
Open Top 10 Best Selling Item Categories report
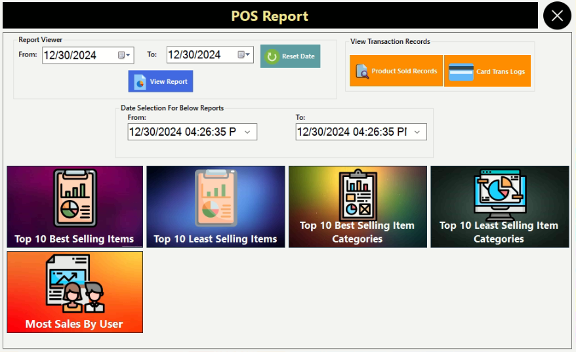(x=358, y=206)
